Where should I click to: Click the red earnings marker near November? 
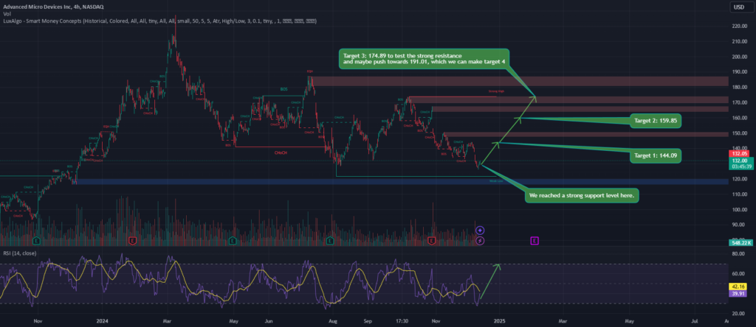point(433,240)
